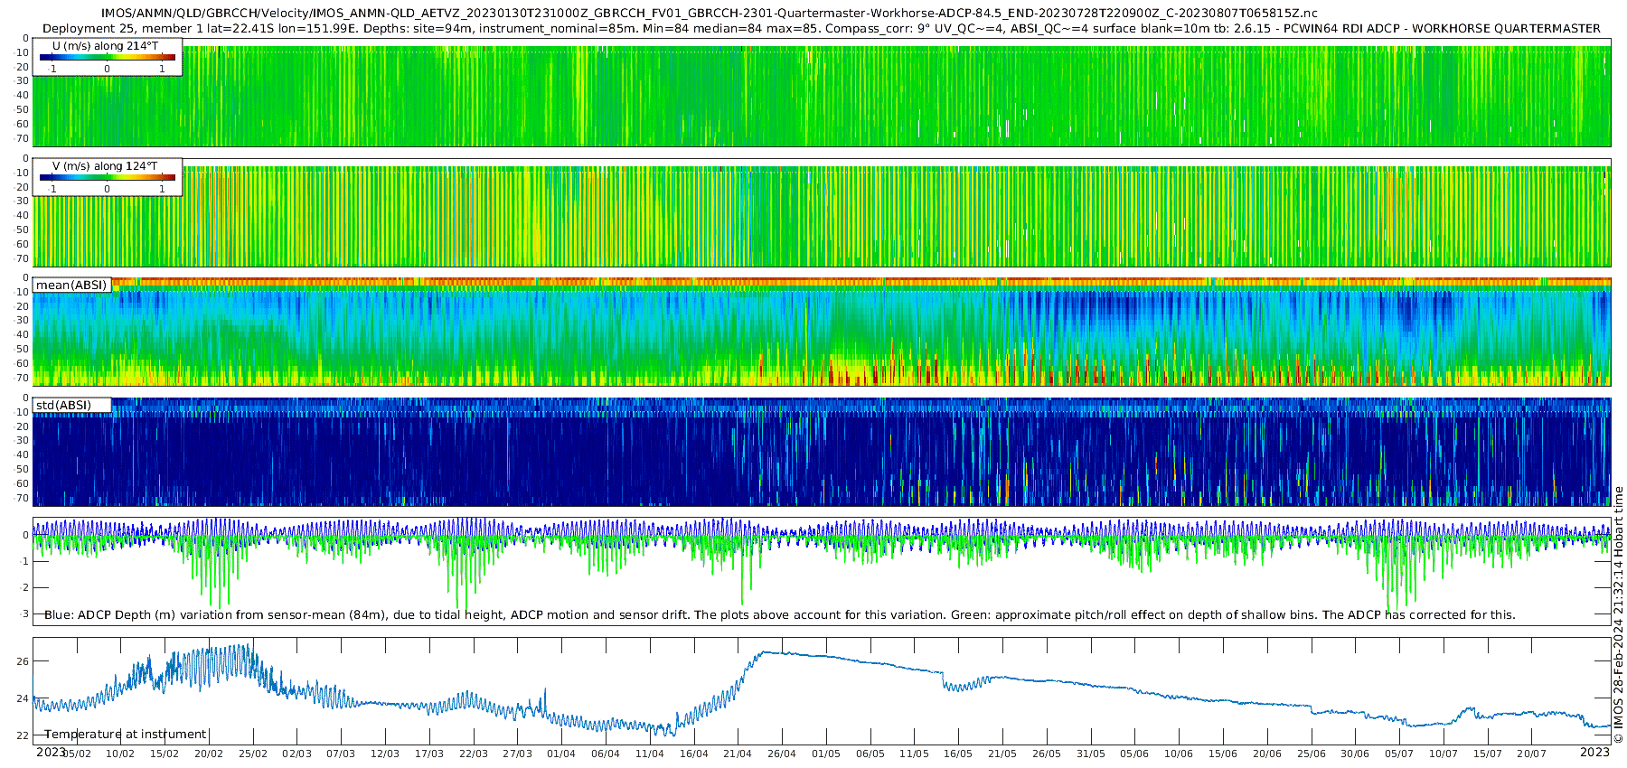The height and width of the screenshot is (768, 1627).
Task: Click the 26 tick on temperature axis
Action: [23, 660]
